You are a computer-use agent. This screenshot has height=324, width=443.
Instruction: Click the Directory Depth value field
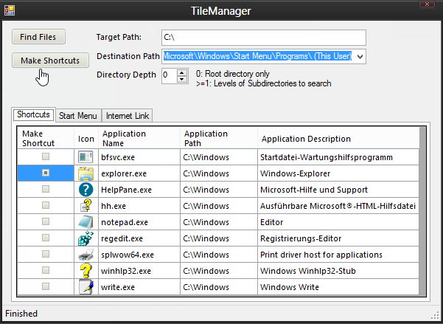tap(170, 75)
